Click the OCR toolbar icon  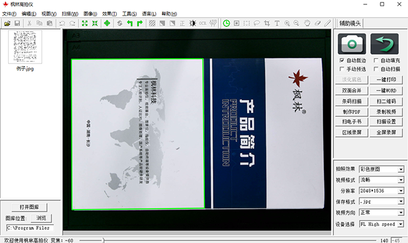[x=203, y=23]
